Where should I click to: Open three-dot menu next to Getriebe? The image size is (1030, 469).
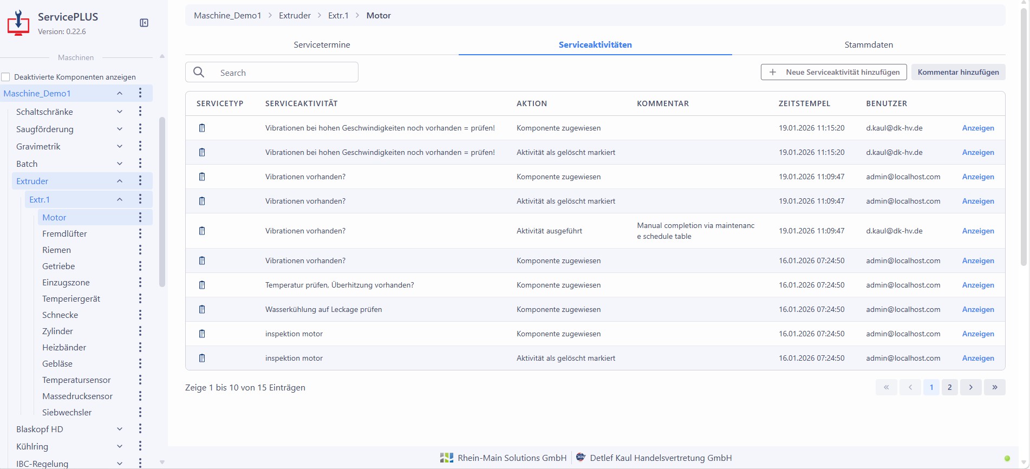coord(140,266)
